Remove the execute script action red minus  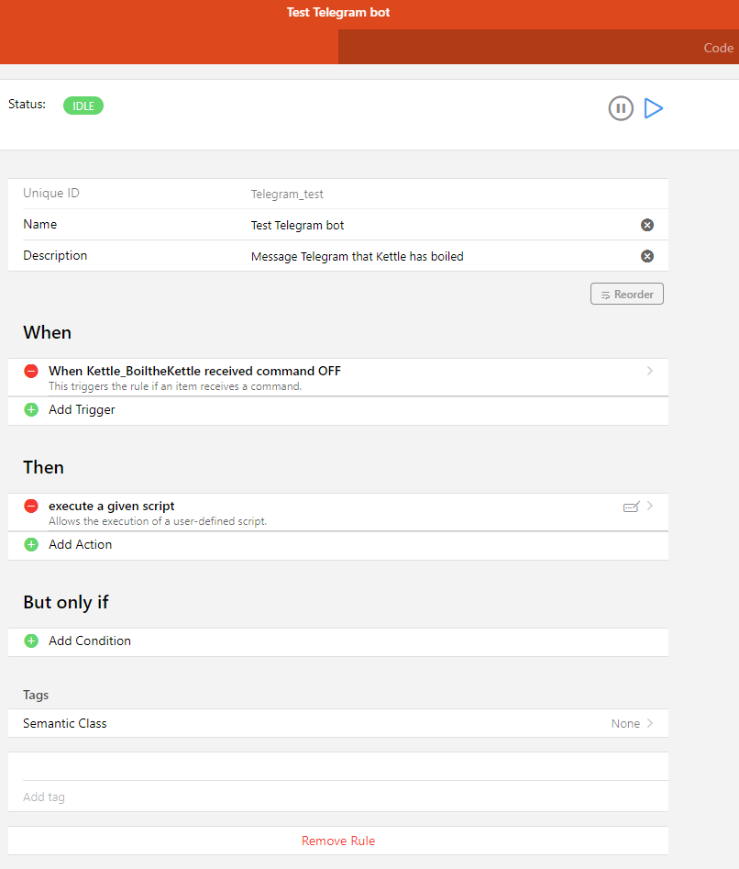click(31, 507)
